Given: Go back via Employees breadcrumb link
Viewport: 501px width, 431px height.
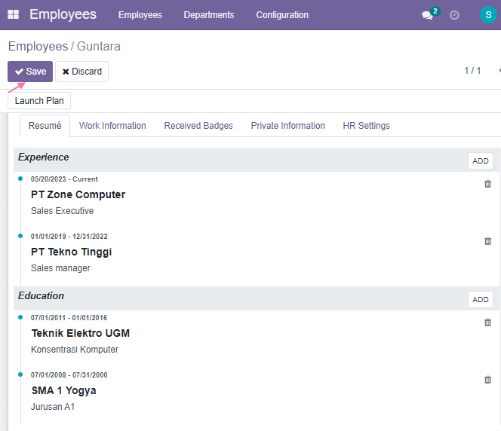Looking at the screenshot, I should 38,46.
